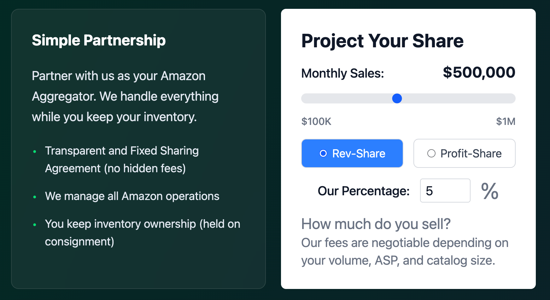Click inside the Our Percentage input field
The width and height of the screenshot is (550, 300).
(445, 191)
